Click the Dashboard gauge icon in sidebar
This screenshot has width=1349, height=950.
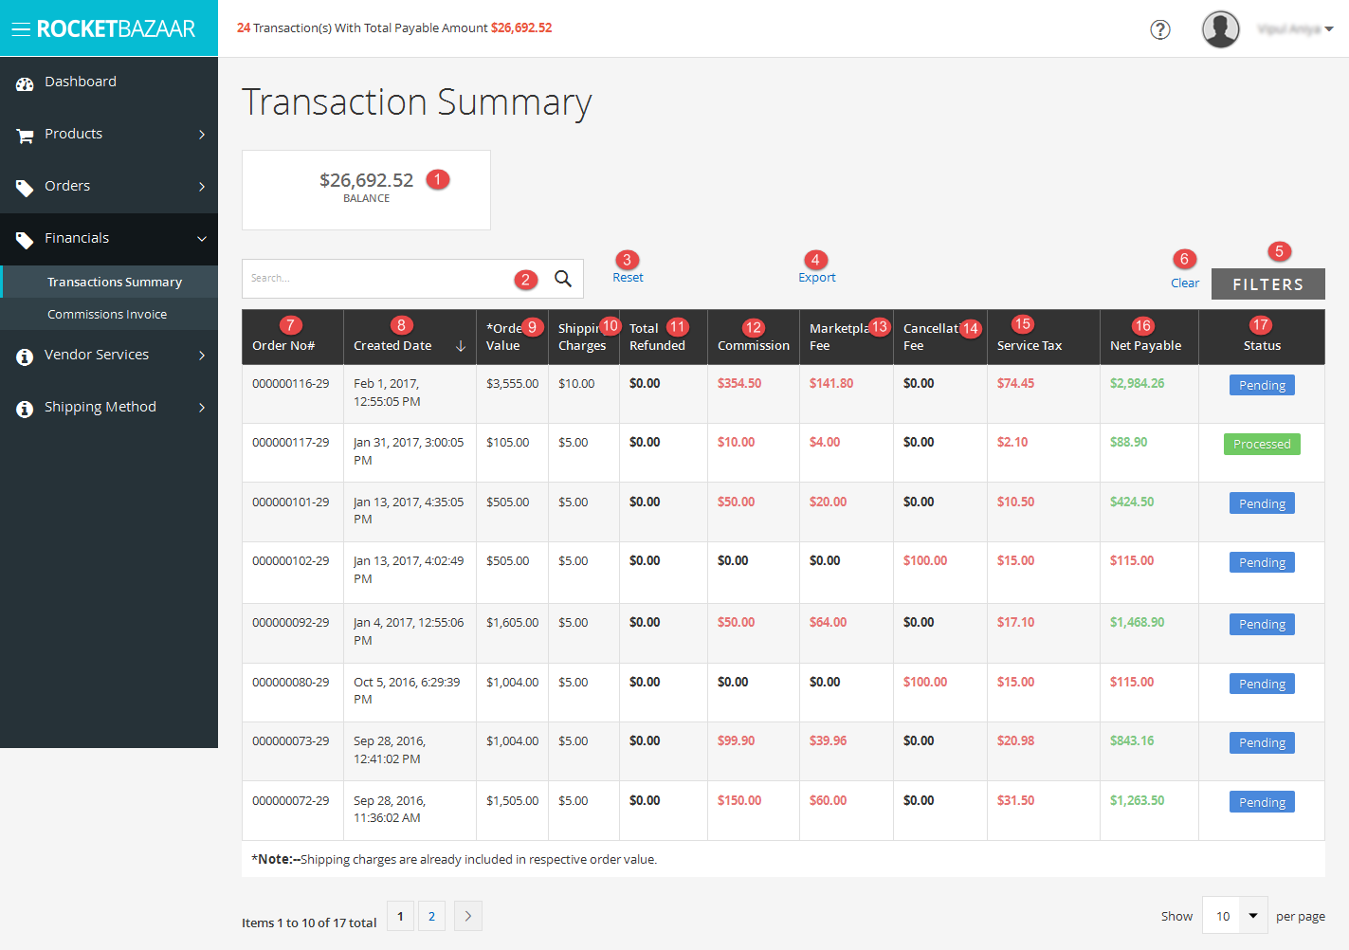tap(25, 83)
